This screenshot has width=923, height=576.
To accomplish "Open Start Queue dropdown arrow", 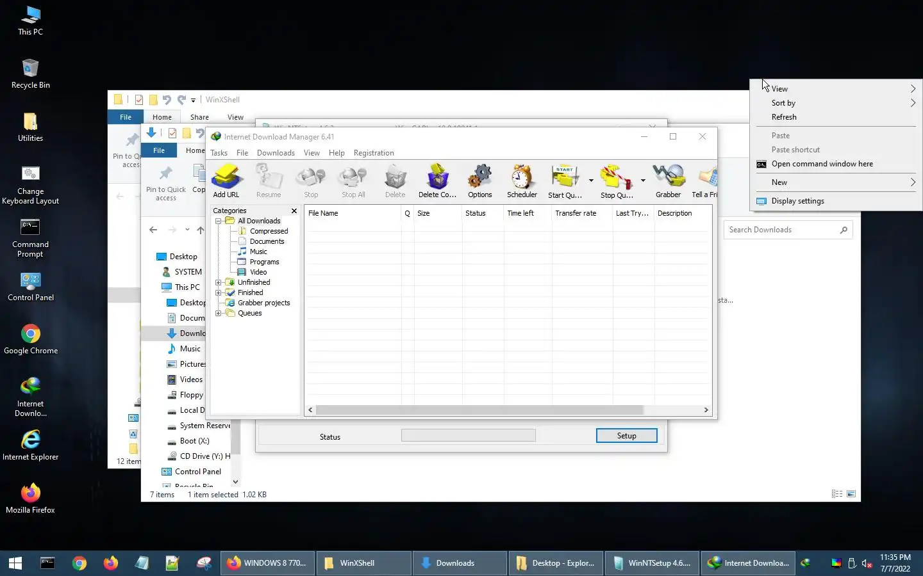I will 591,180.
